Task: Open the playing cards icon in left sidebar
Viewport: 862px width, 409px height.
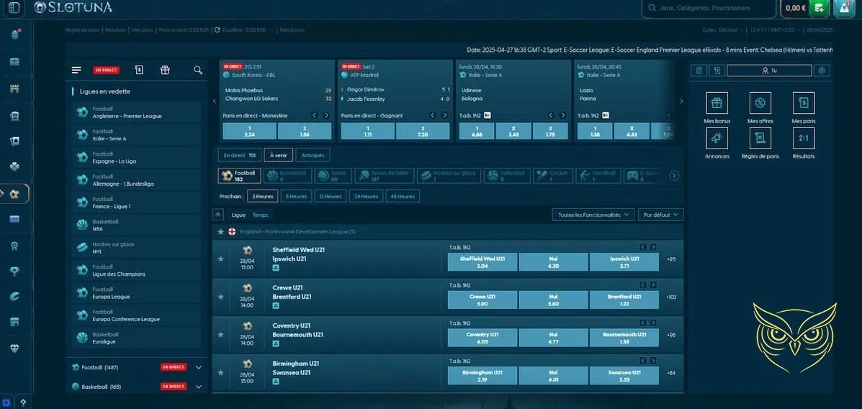Action: (15, 141)
